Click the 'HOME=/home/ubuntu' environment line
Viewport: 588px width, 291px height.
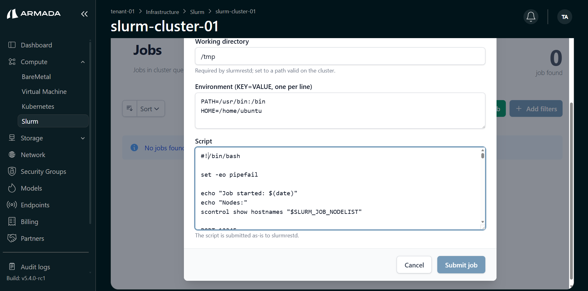pos(231,111)
